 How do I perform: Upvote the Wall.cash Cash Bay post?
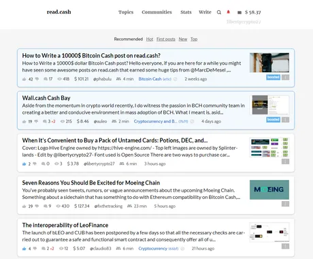click(x=24, y=121)
